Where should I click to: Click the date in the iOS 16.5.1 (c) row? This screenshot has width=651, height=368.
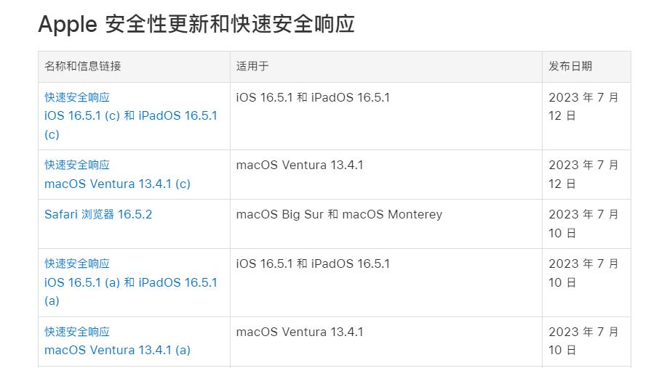(x=583, y=106)
